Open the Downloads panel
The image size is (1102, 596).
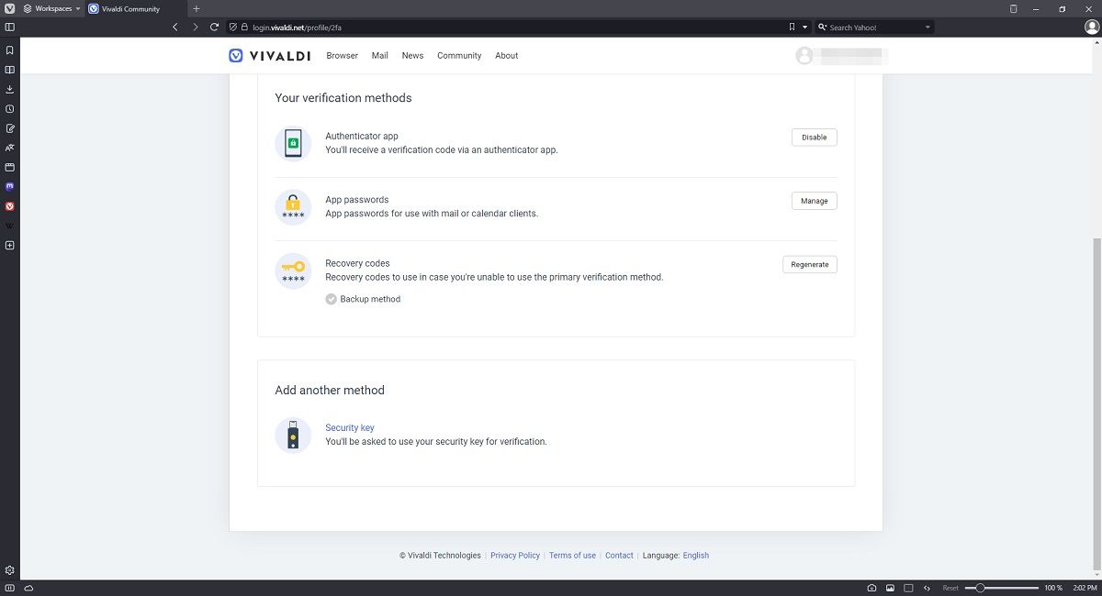coord(9,89)
